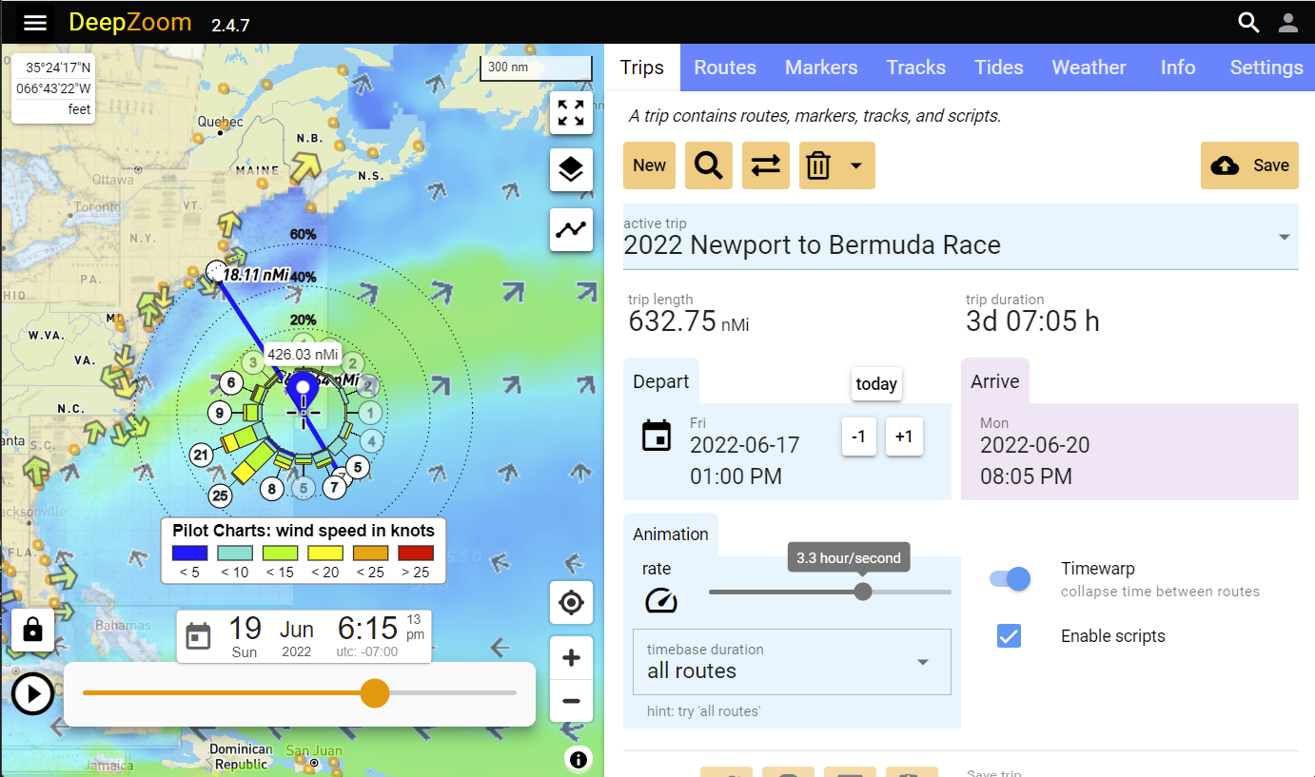Click the animation rate slider handle
Viewport: 1315px width, 777px height.
[x=863, y=592]
